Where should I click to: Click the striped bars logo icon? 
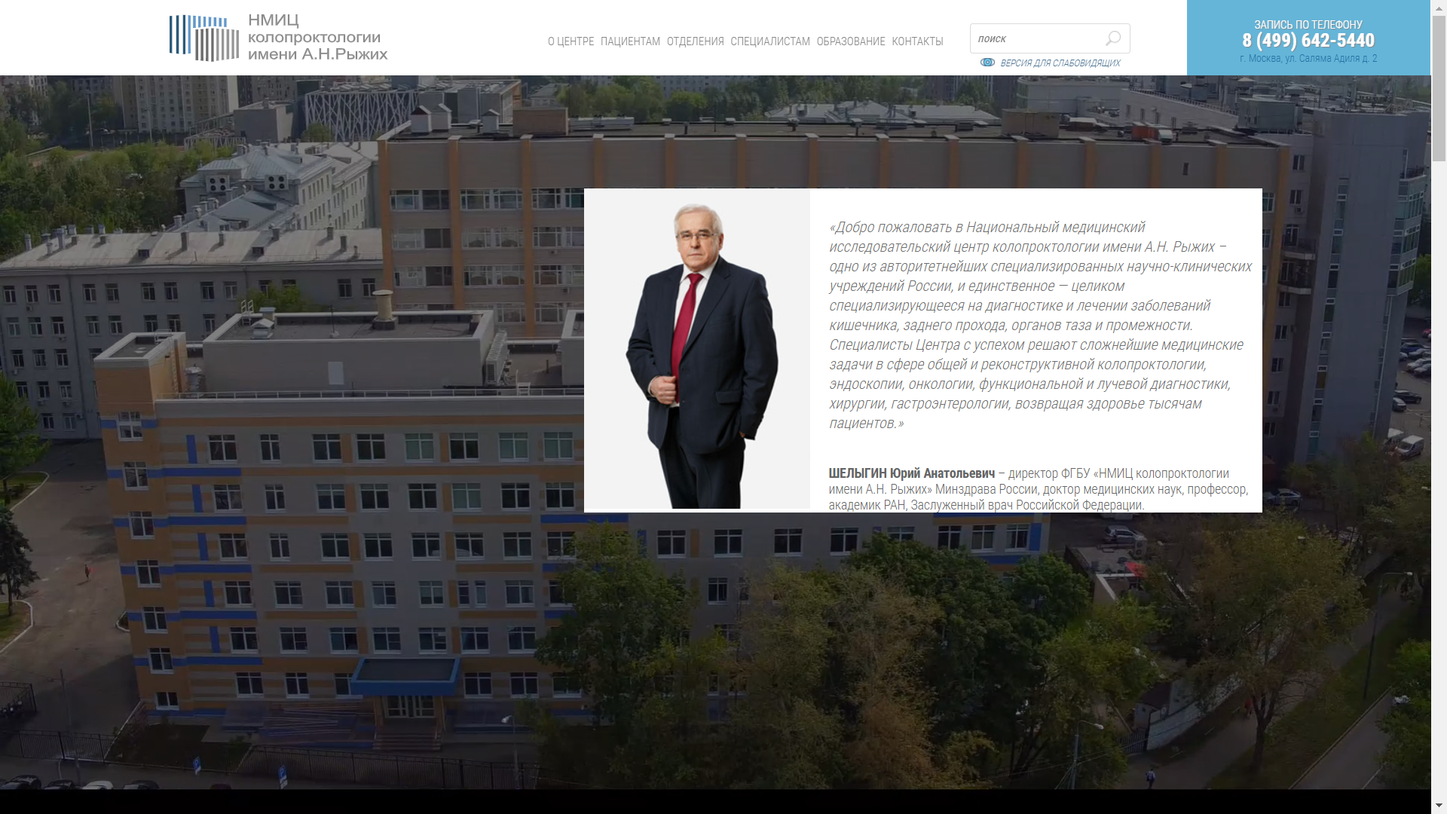(203, 38)
